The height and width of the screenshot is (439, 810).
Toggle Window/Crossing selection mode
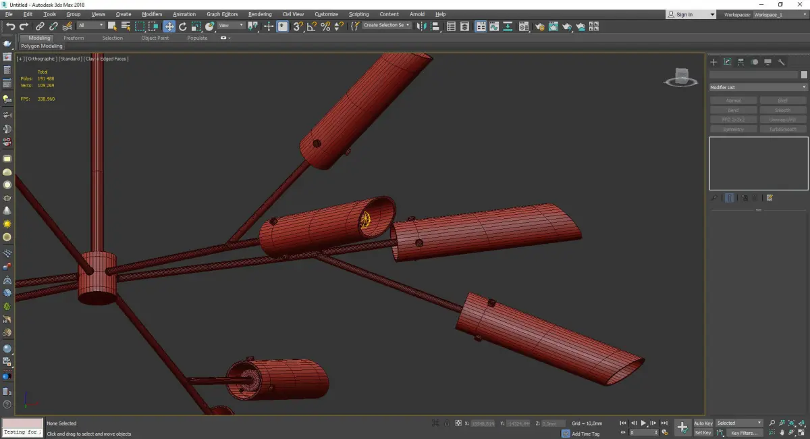coord(154,26)
